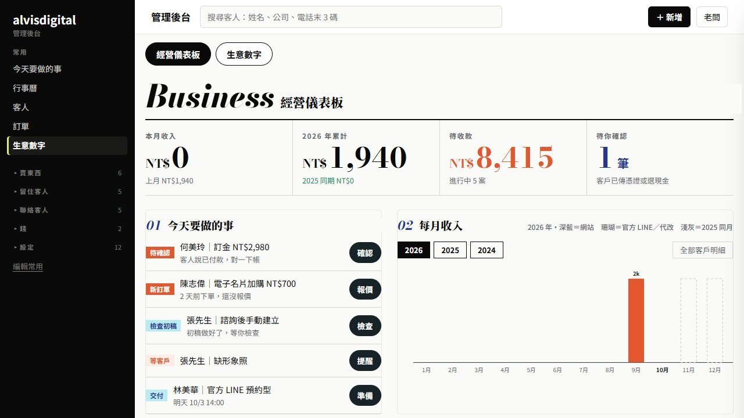Select the 2024 year filter
The image size is (744, 418).
point(487,250)
